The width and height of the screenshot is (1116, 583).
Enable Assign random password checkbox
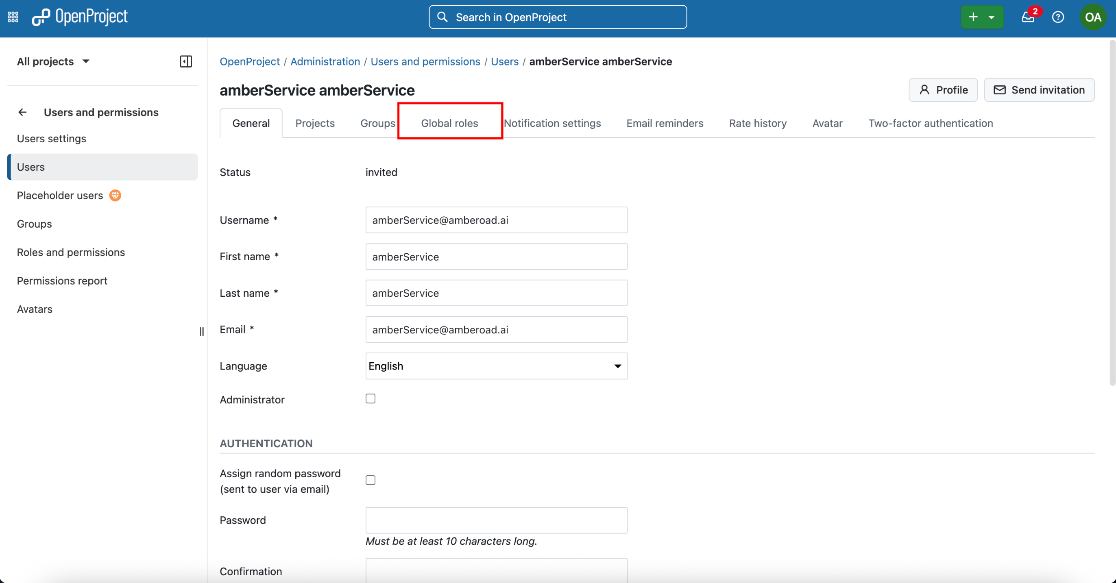point(371,480)
